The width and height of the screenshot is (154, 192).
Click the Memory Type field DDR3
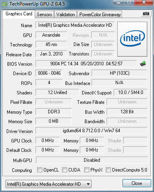tap(54, 112)
